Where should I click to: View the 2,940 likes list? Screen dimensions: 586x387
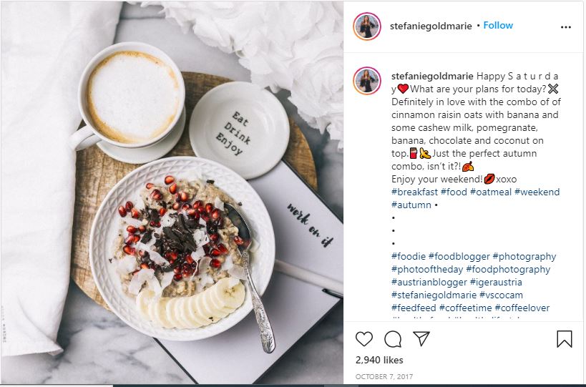(379, 360)
